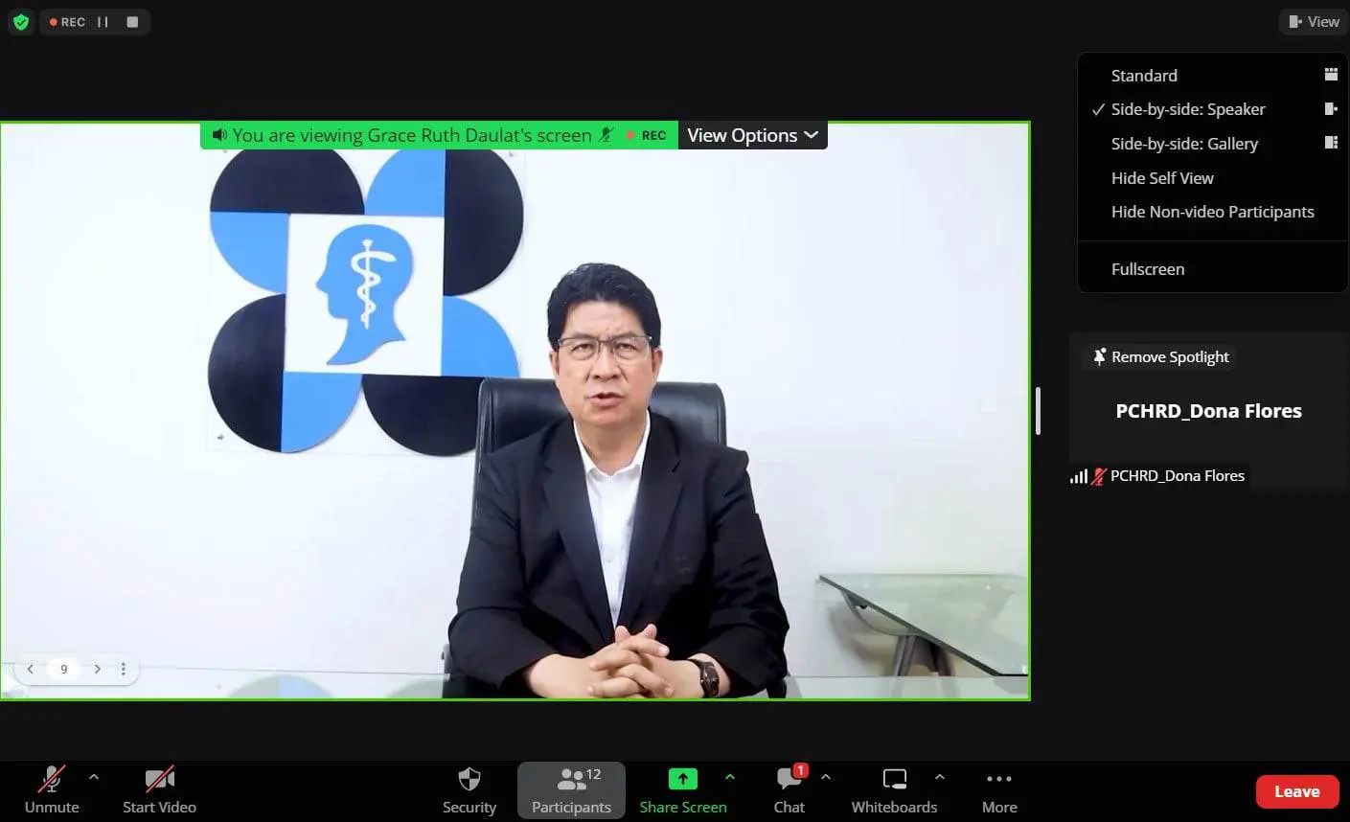Pause the meeting recording
This screenshot has height=822, width=1350.
[x=103, y=22]
